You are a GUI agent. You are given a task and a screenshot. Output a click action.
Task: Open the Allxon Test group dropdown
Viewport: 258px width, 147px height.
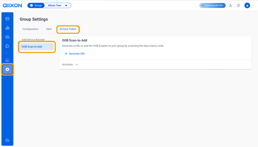click(58, 5)
